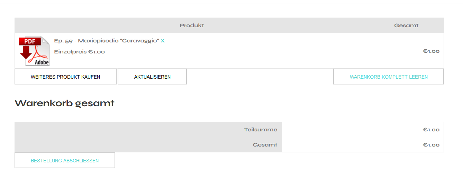The image size is (463, 181).
Task: Click the Adobe text on the icon
Action: [x=42, y=62]
